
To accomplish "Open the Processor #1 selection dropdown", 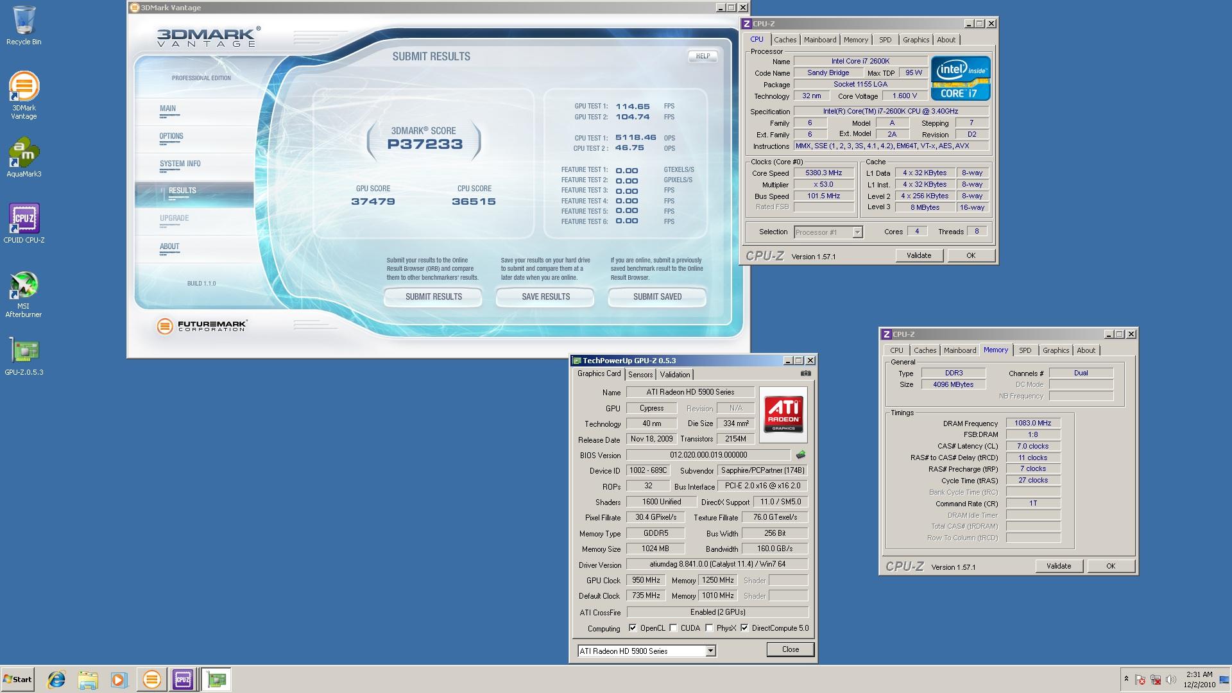I will (x=857, y=232).
